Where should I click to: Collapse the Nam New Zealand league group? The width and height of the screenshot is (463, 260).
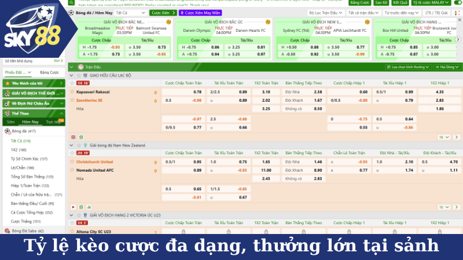[x=71, y=146]
